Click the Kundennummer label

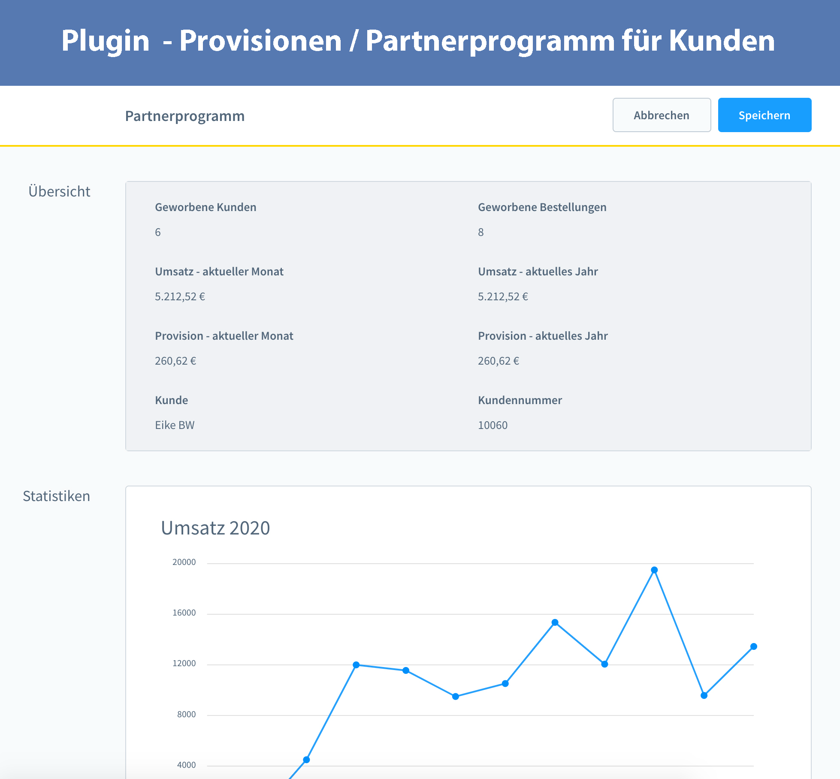tap(520, 400)
